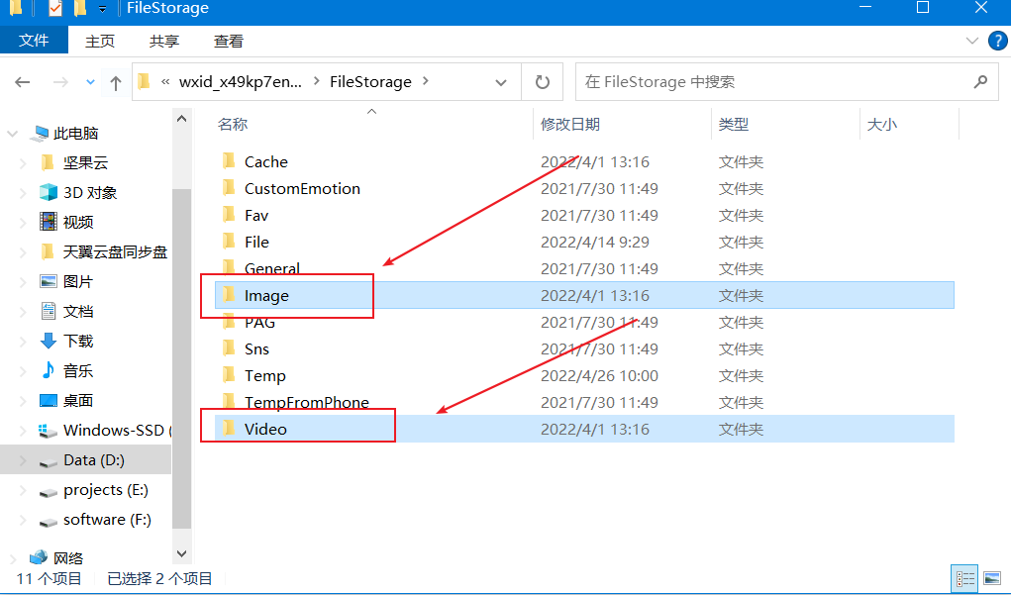Click date 2022/4/26 10:00 cell
Screen dimensions: 1011x595
tap(599, 375)
